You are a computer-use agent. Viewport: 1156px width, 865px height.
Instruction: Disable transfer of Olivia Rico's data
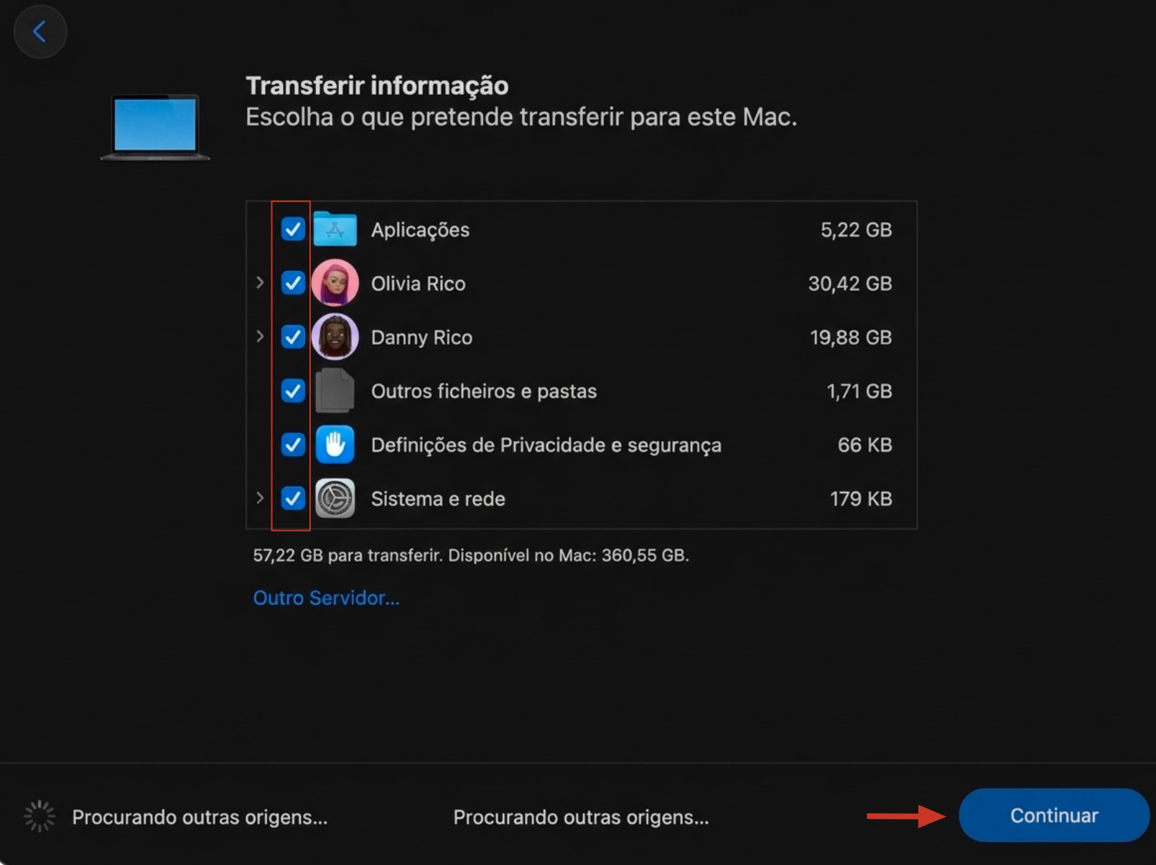tap(292, 283)
